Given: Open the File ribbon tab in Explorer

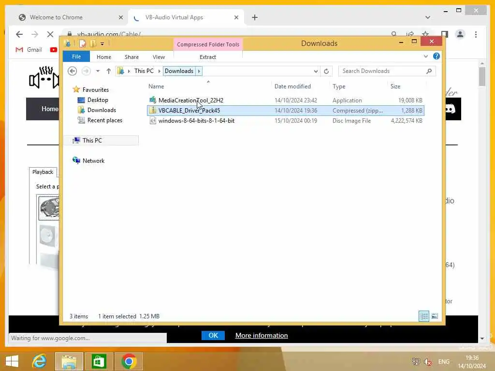Looking at the screenshot, I should tap(76, 57).
